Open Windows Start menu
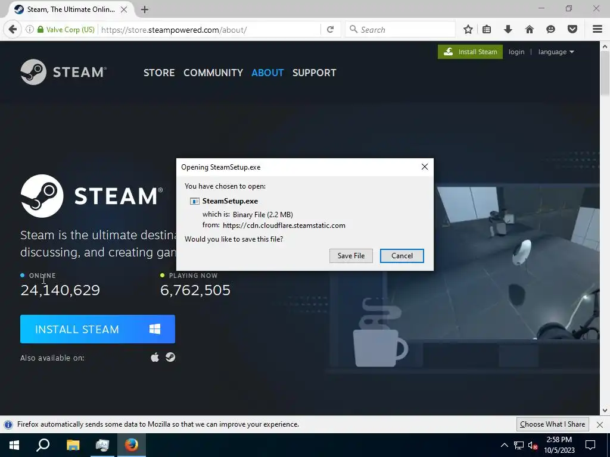610x457 pixels. pos(14,445)
